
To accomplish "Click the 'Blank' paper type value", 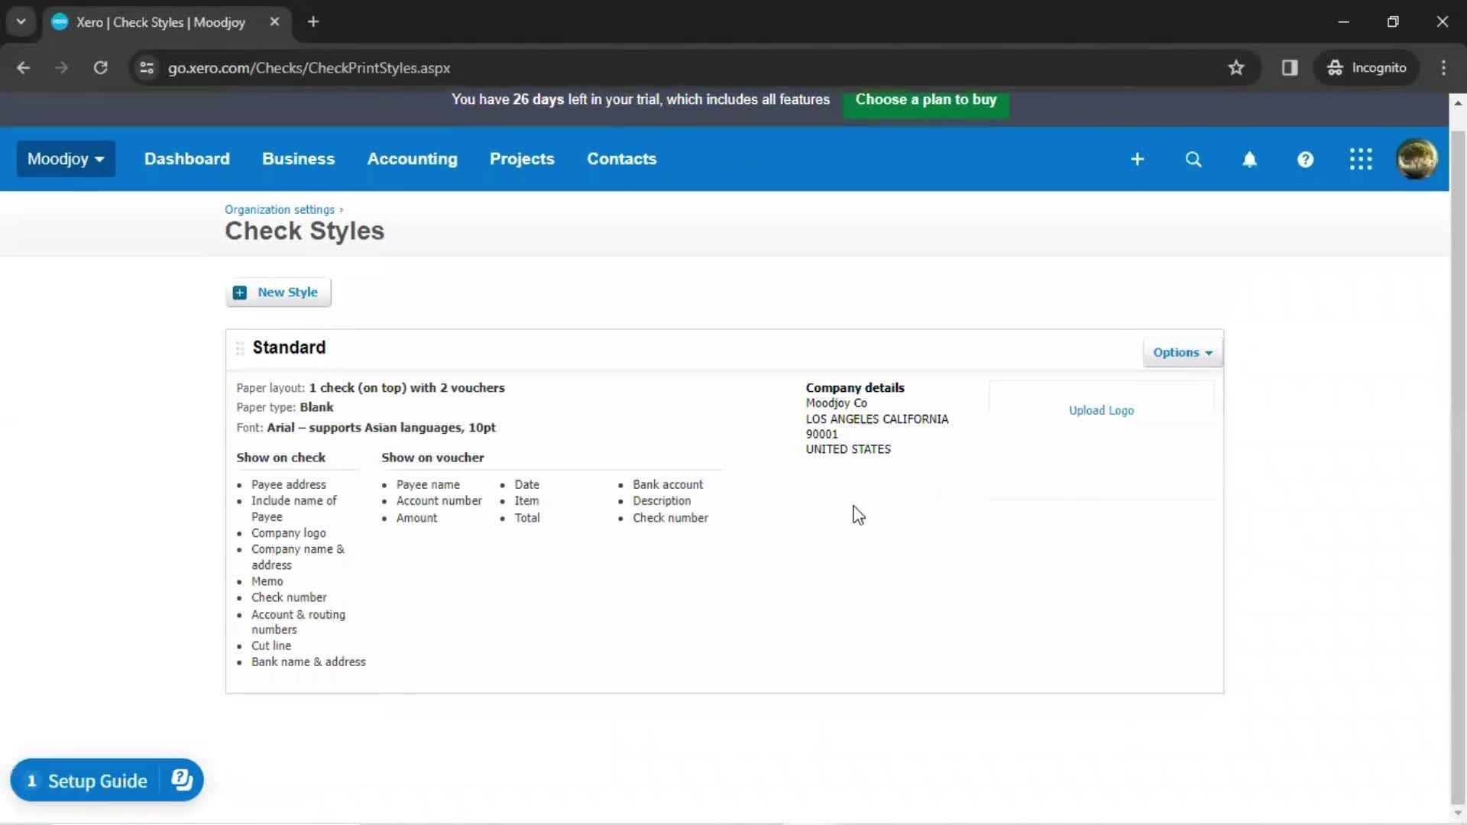I will [x=316, y=408].
